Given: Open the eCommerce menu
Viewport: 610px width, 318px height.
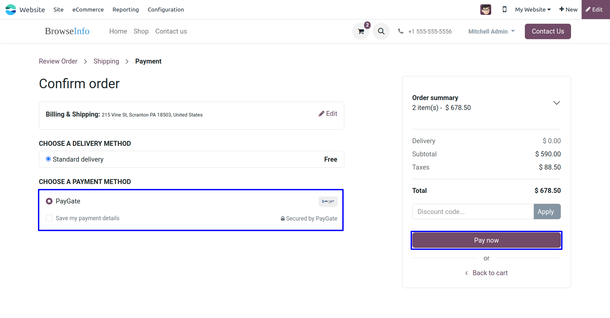Looking at the screenshot, I should tap(88, 10).
